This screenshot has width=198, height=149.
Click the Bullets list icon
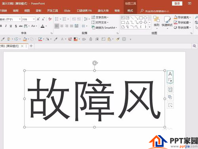coord(57,19)
